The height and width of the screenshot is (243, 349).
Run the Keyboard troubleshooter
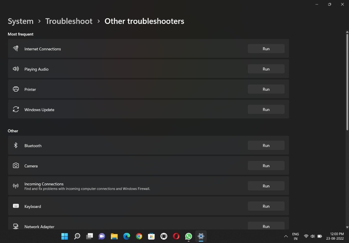coord(266,206)
